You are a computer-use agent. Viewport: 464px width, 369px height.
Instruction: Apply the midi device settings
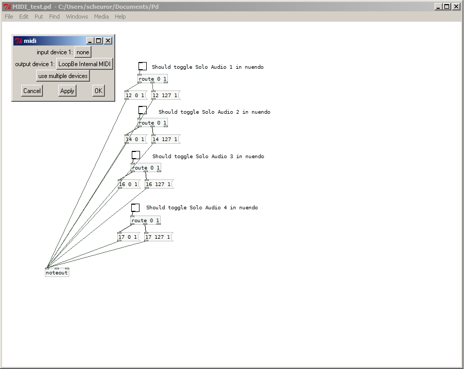click(x=67, y=91)
